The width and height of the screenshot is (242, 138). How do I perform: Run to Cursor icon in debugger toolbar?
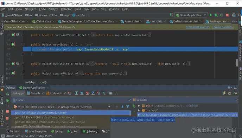tap(104, 93)
